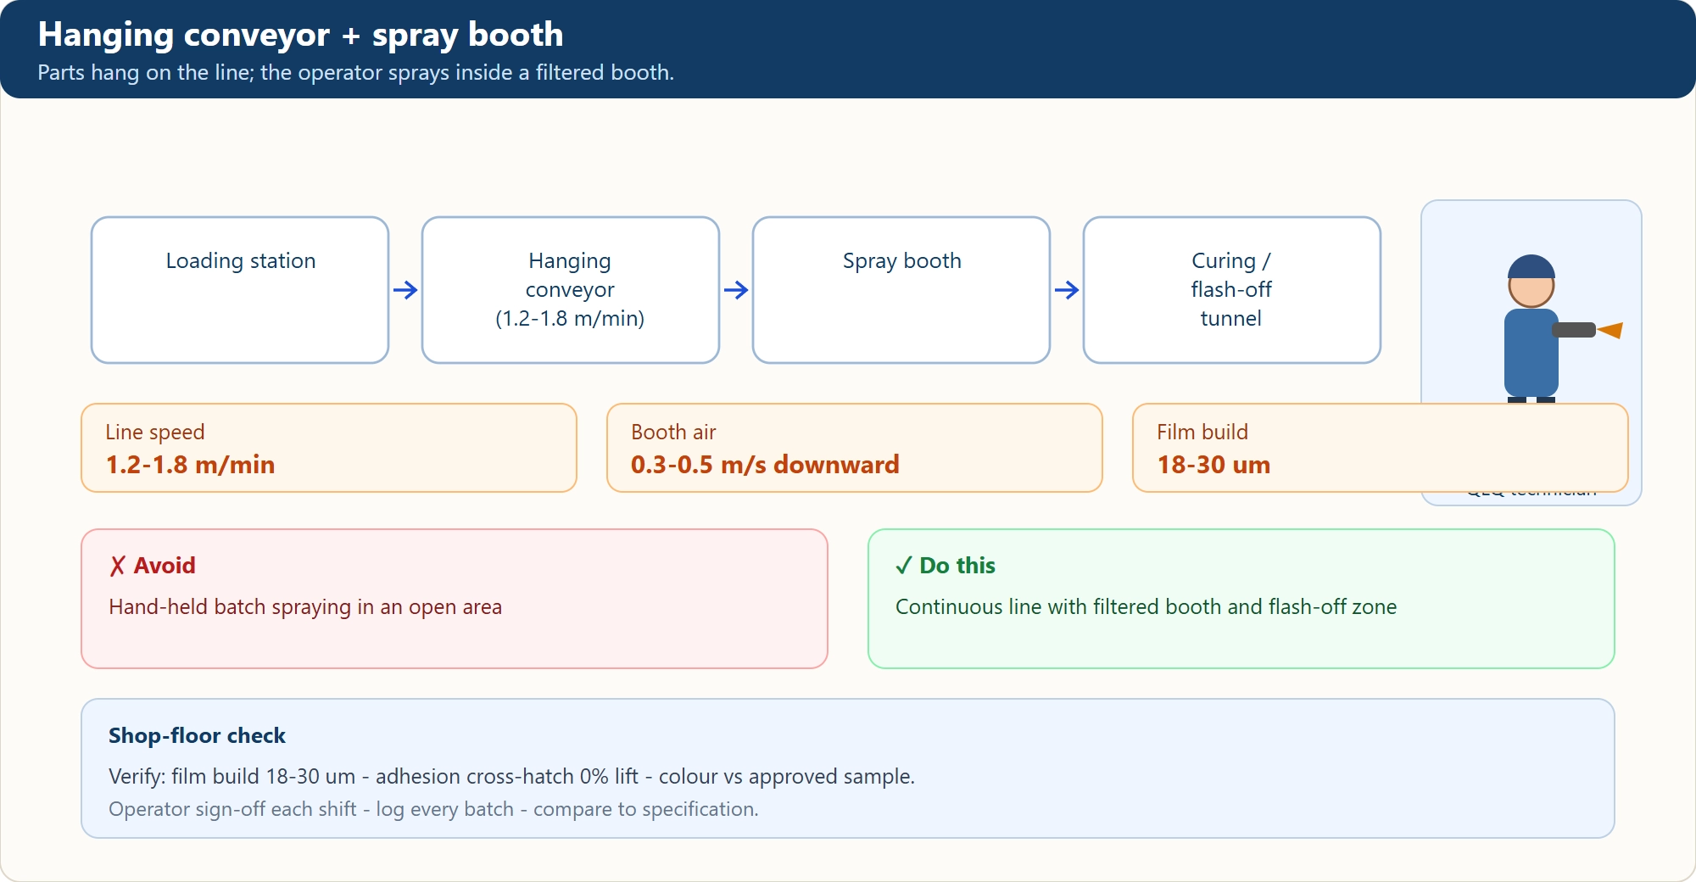Click the arrow pointing to Spray booth
This screenshot has height=882, width=1696.
click(736, 290)
